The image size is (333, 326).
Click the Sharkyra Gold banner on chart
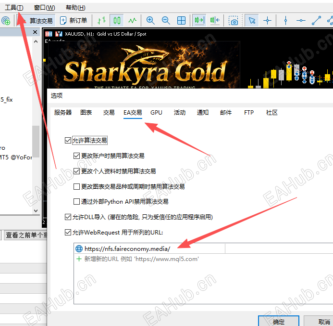pos(144,65)
